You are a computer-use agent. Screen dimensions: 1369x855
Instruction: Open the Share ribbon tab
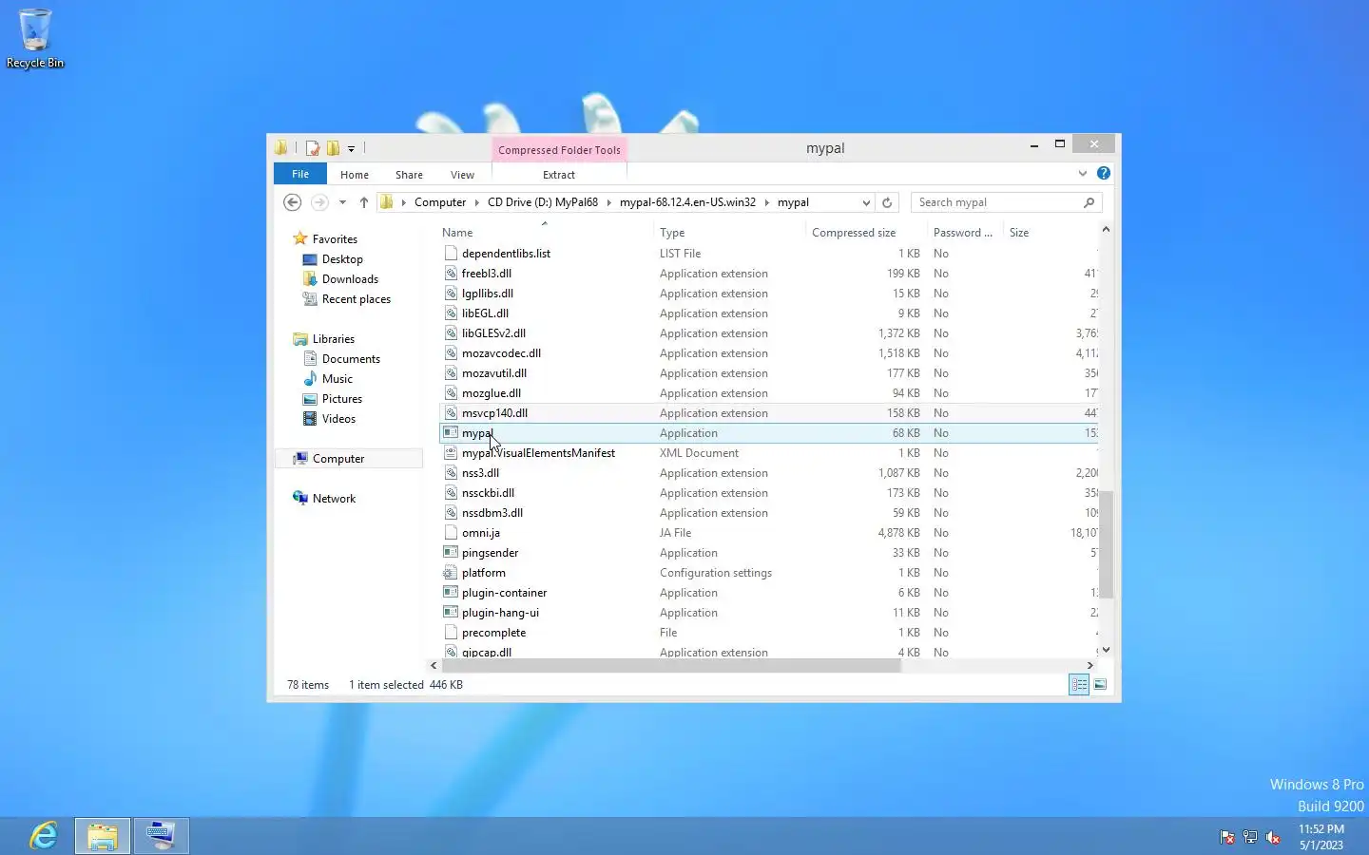(x=409, y=175)
